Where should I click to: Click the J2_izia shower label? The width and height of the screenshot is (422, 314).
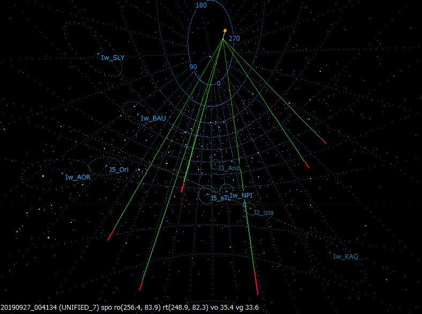pyautogui.click(x=263, y=213)
